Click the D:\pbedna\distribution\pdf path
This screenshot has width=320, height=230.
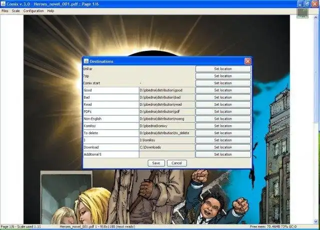tap(167, 112)
